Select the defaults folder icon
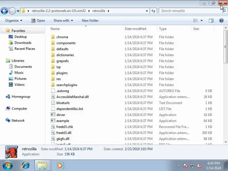The image size is (228, 171). click(x=53, y=49)
